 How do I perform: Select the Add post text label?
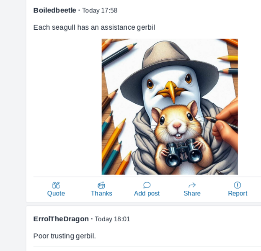[147, 193]
